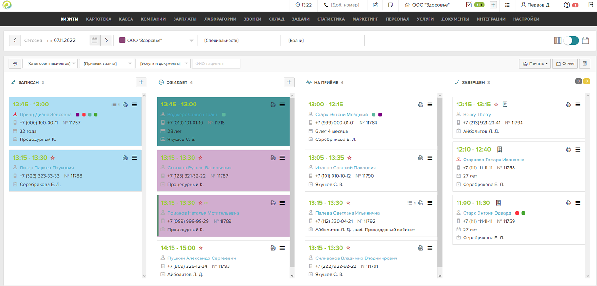
Task: Open the Картотека menu item
Action: coord(98,19)
